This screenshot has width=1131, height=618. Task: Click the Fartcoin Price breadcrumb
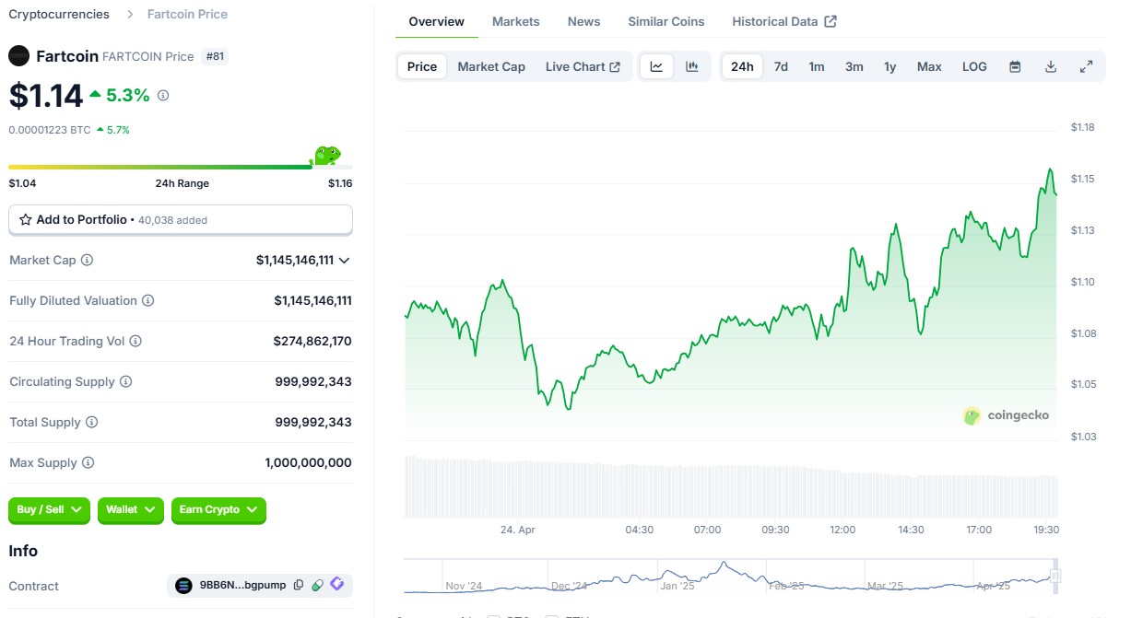point(187,14)
